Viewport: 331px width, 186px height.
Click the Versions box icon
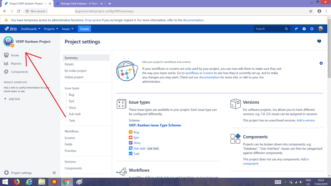click(x=236, y=104)
